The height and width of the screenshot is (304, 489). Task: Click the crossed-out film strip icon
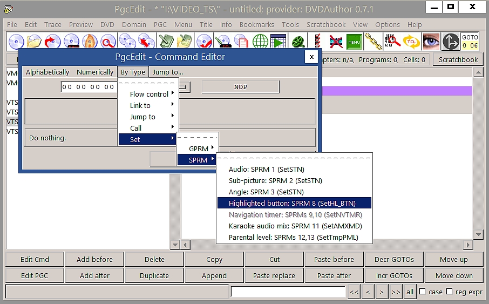pos(336,42)
